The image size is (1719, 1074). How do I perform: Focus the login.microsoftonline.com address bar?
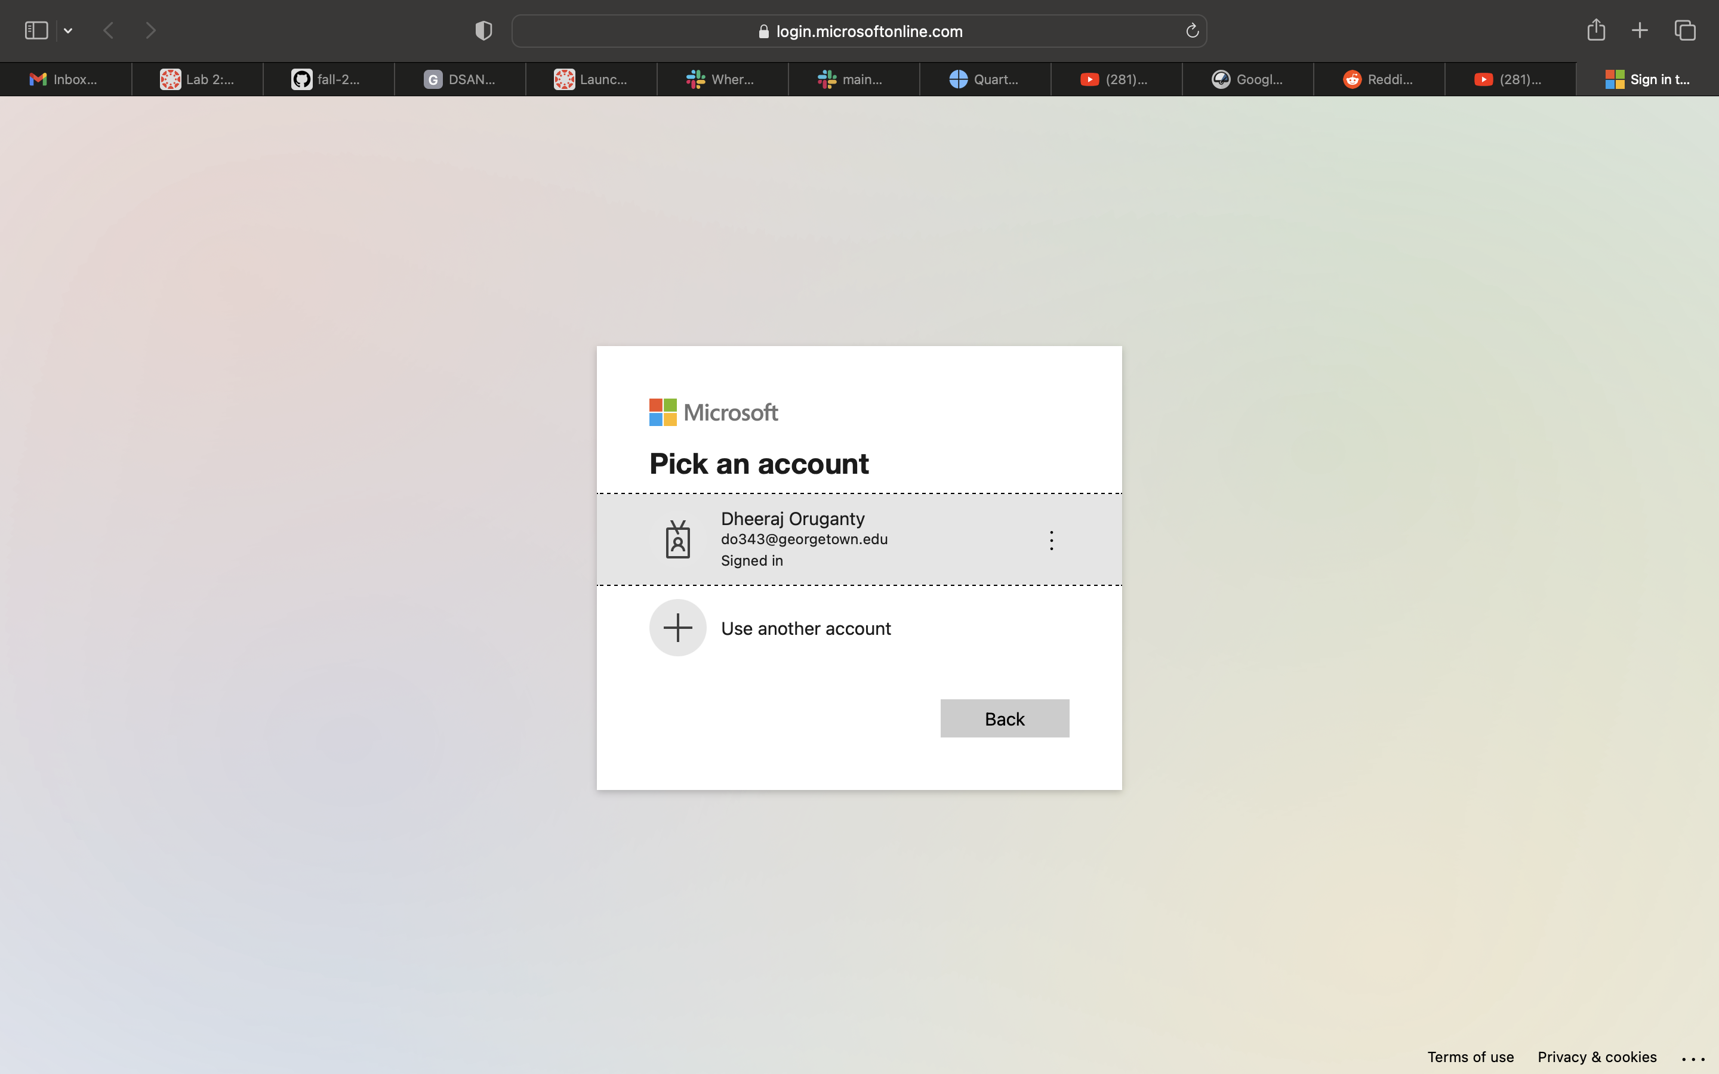tap(859, 31)
